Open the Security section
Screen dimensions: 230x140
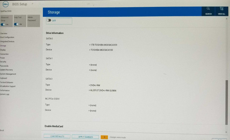coord(3,62)
